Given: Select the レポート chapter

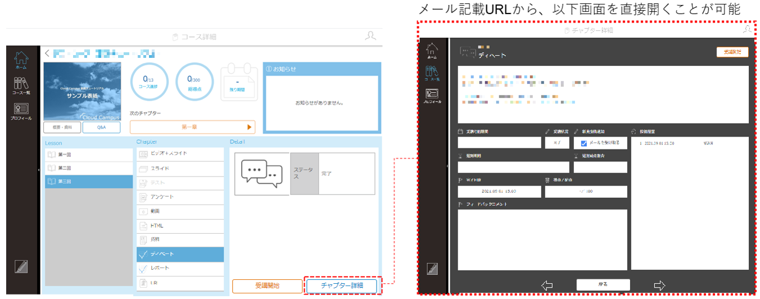Looking at the screenshot, I should click(x=180, y=269).
